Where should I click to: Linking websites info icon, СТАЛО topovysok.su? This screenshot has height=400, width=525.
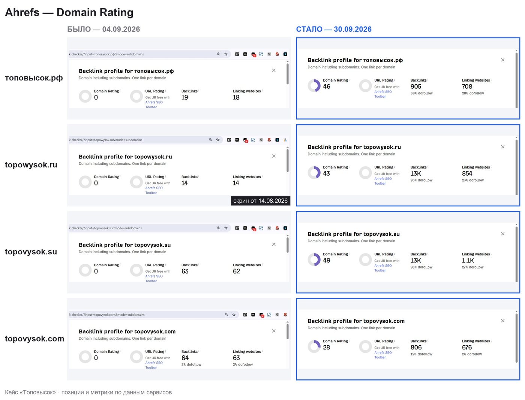492,254
